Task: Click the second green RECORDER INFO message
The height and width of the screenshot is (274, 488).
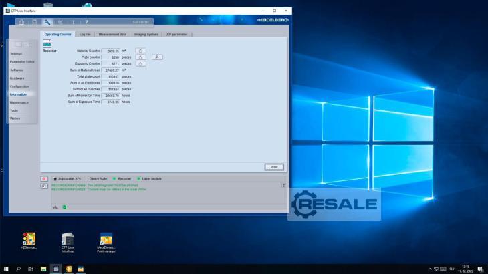Action: point(99,189)
